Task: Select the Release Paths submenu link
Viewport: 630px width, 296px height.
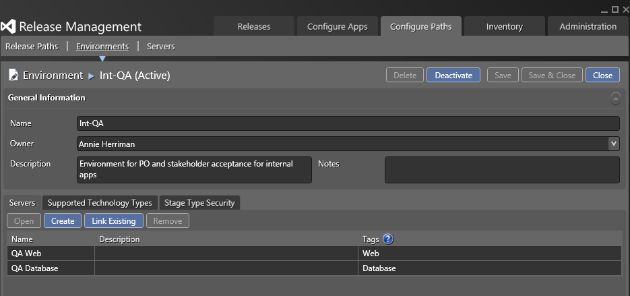Action: click(x=31, y=47)
